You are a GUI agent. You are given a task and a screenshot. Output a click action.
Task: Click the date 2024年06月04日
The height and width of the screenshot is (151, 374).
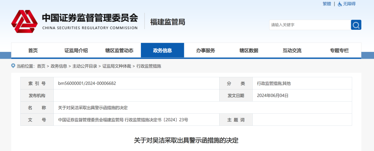pos(273,95)
